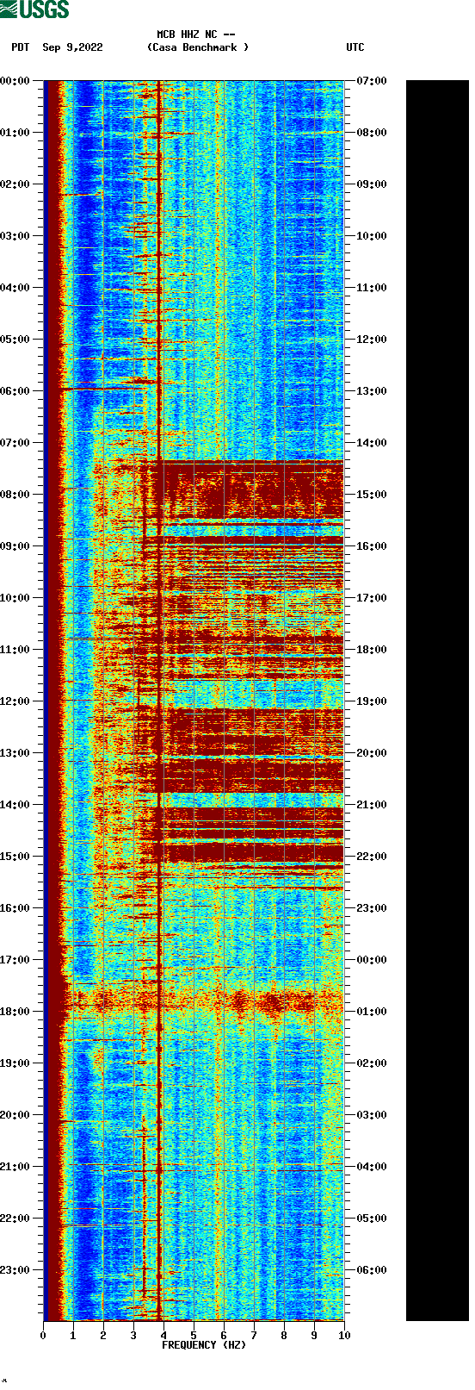
Task: Click the '(Casa Benchmark )' subtitle
Action: pyautogui.click(x=198, y=47)
